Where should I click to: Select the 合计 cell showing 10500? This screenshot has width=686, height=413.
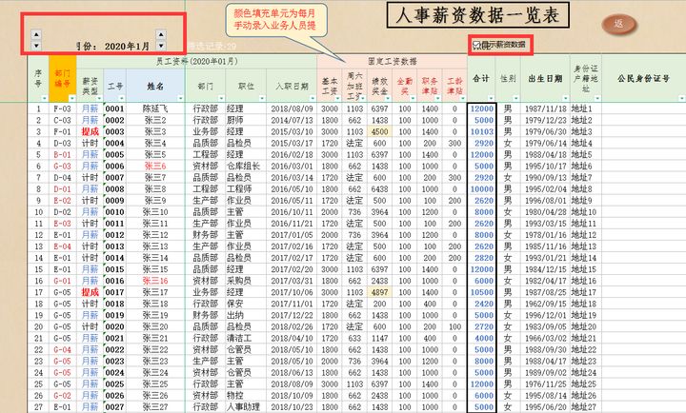click(482, 292)
